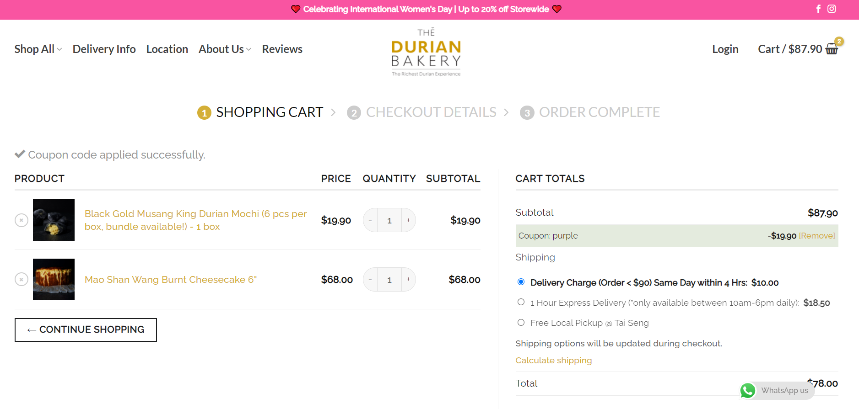Select 1 Hour Express Delivery option
The height and width of the screenshot is (409, 859).
click(x=521, y=302)
